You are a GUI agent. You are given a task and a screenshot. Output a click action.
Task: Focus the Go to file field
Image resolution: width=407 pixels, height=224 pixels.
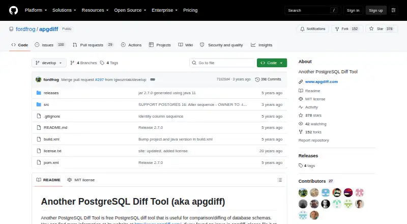pos(222,63)
